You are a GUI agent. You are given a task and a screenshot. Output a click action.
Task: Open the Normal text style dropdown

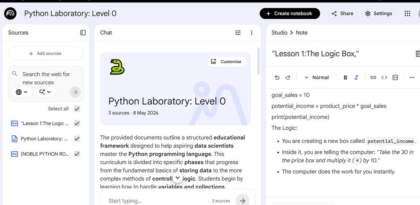pos(317,77)
